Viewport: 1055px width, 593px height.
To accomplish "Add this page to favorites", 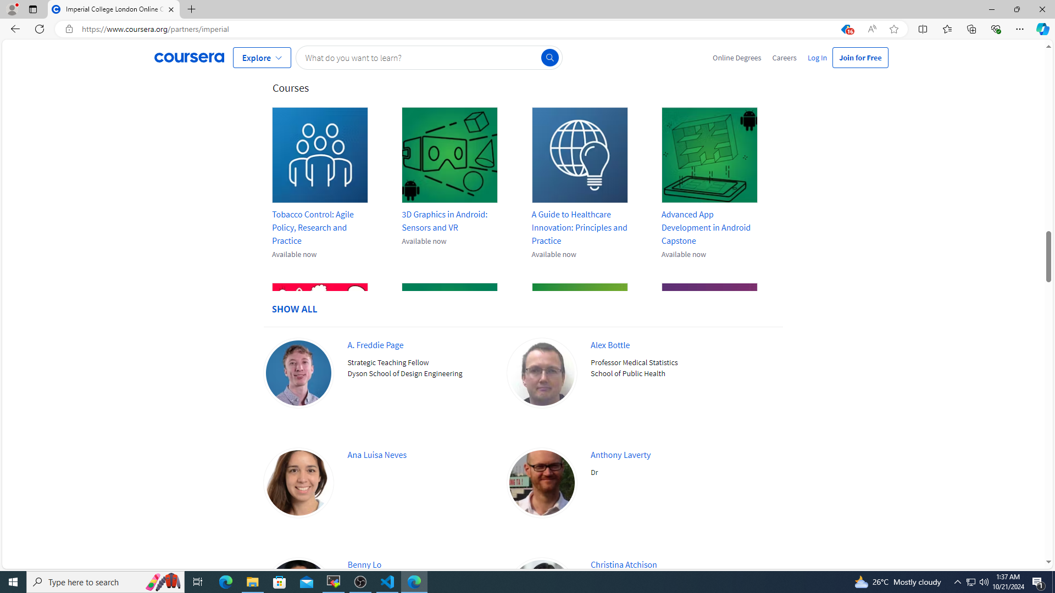I will (894, 29).
